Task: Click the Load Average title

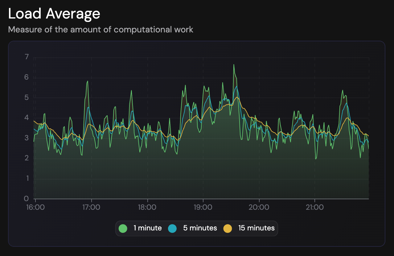Action: click(54, 13)
